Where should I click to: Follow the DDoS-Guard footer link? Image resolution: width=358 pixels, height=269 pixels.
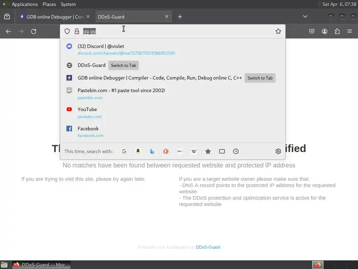(x=208, y=247)
